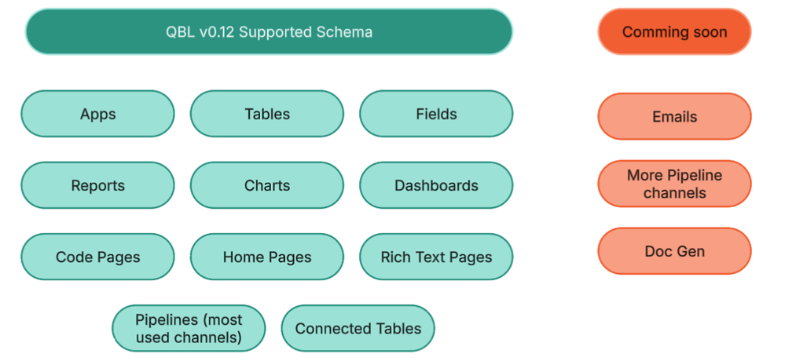Click the orange pill above Doc Gen
Screen dimensions: 785x361
pos(674,184)
